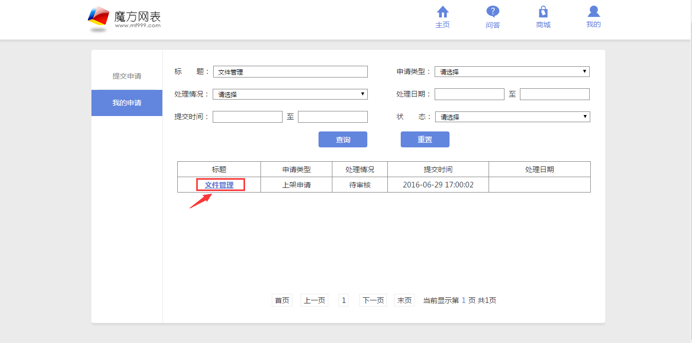The image size is (692, 343).
Task: Expand the 状态 dropdown
Action: pos(512,117)
